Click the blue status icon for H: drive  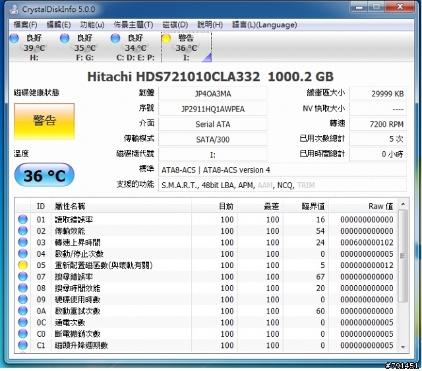tap(14, 38)
